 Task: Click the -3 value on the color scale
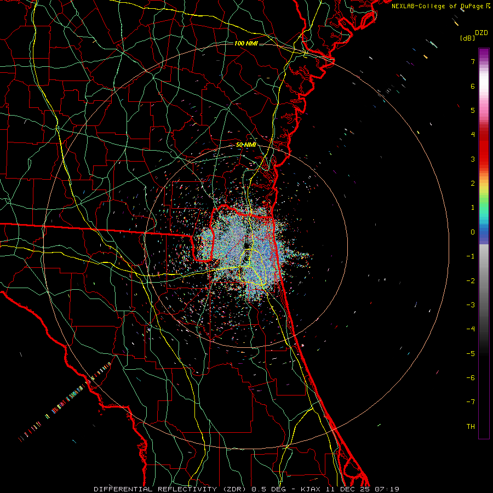click(x=471, y=305)
